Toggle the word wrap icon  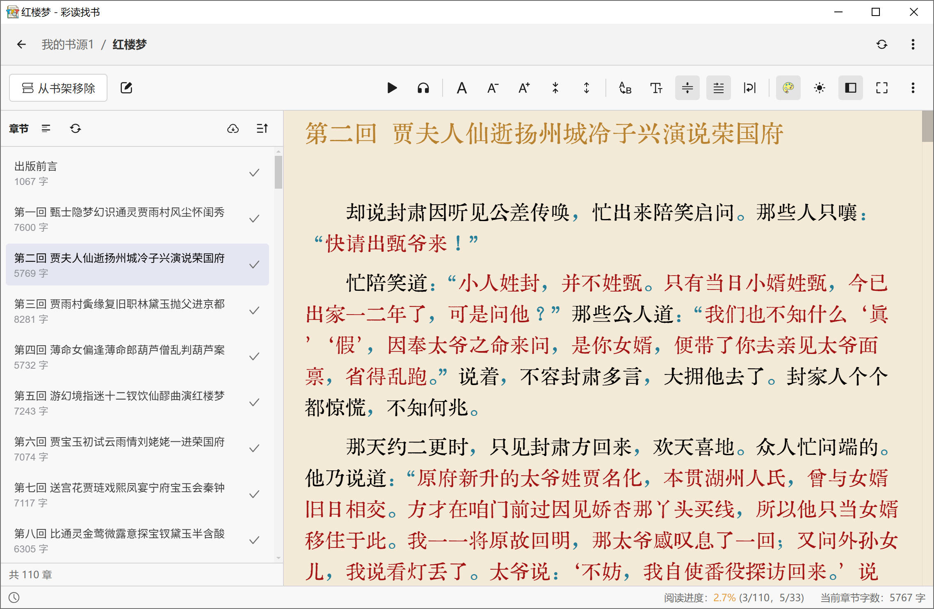(x=749, y=88)
